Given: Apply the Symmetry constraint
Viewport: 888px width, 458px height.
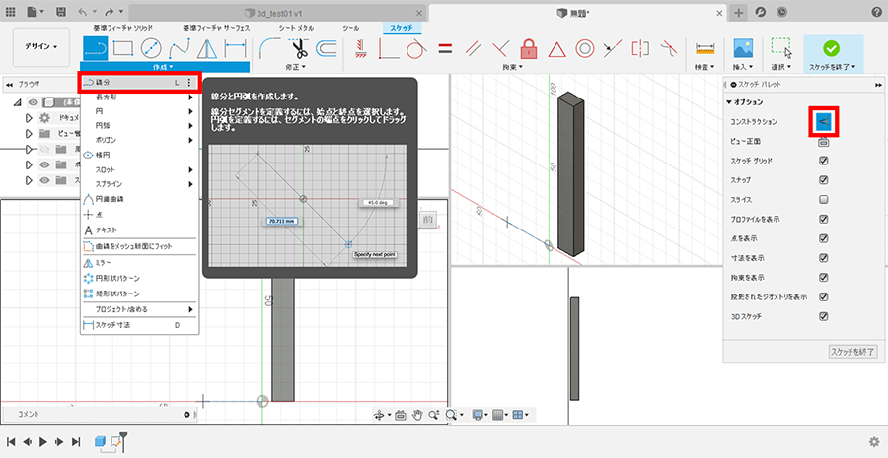Looking at the screenshot, I should [x=640, y=48].
